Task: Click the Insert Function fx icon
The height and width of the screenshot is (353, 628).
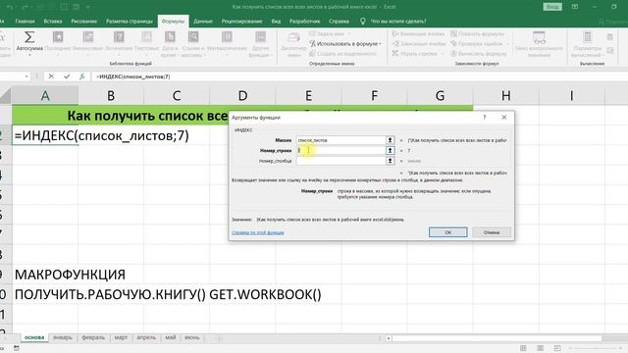Action: tap(81, 76)
